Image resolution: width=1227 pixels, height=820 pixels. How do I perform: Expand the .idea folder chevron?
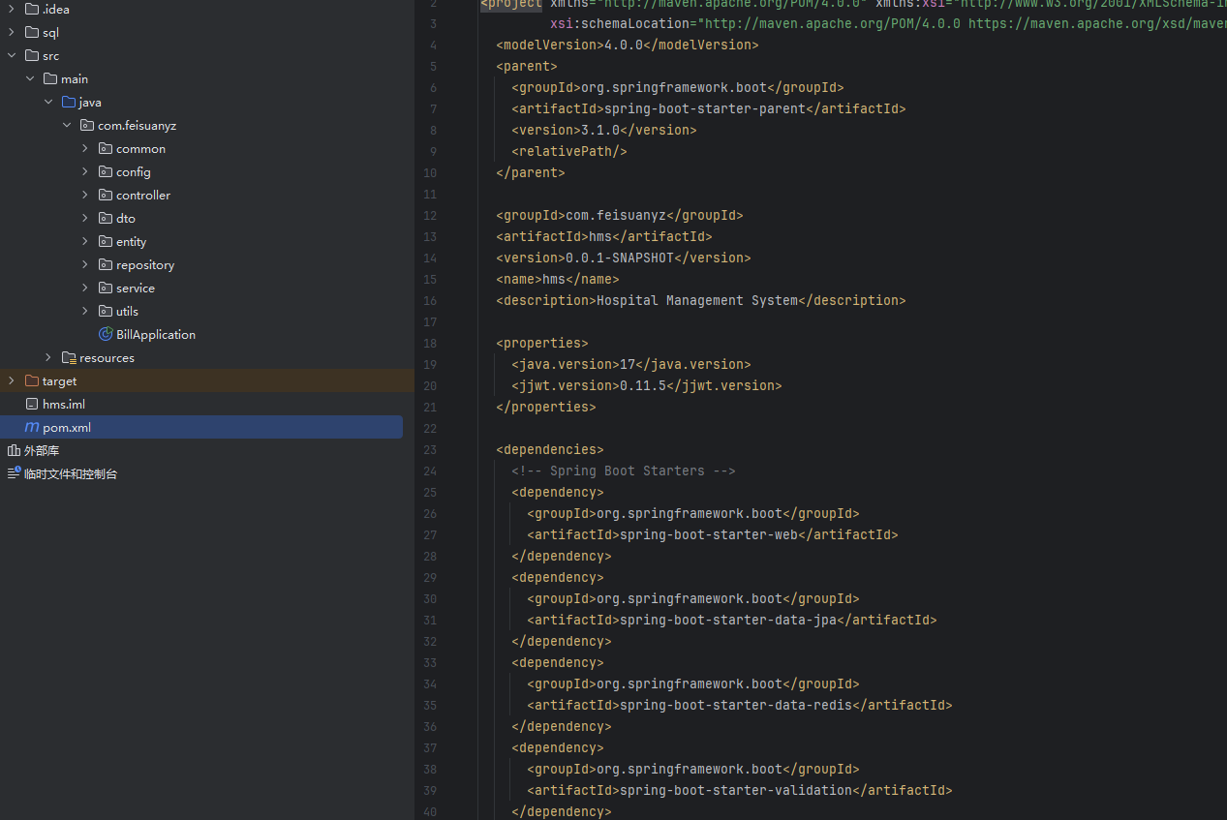click(12, 9)
